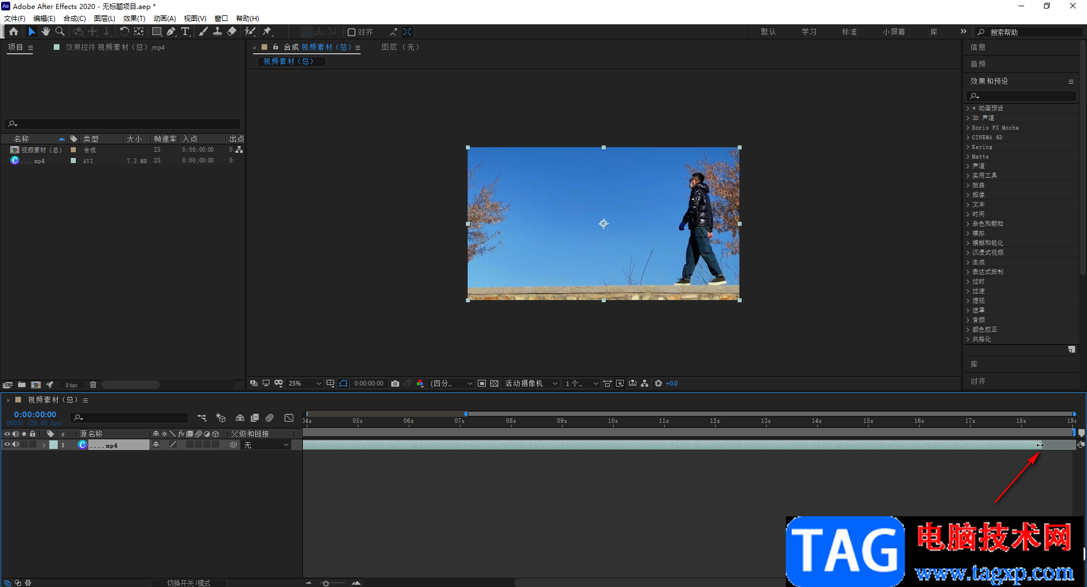Image resolution: width=1087 pixels, height=587 pixels.
Task: Open parent link dropdown showing 无
Action: (x=267, y=445)
